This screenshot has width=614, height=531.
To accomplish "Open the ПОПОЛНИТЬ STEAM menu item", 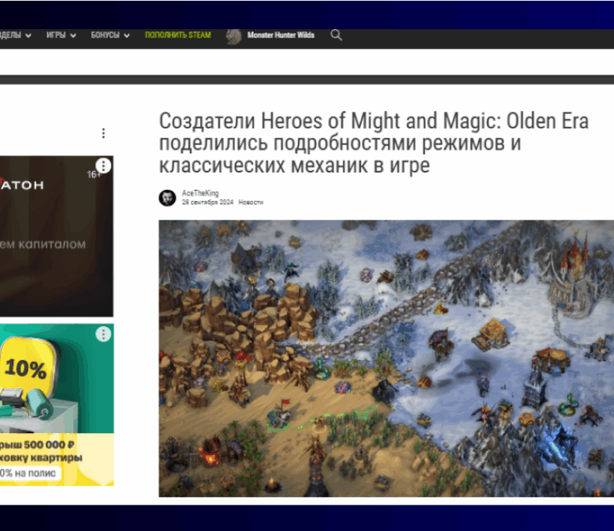I will coord(178,35).
